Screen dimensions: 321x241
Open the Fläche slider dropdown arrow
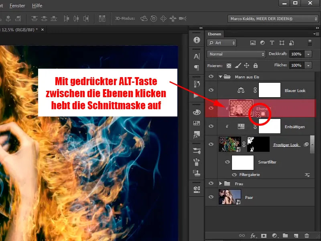click(308, 65)
